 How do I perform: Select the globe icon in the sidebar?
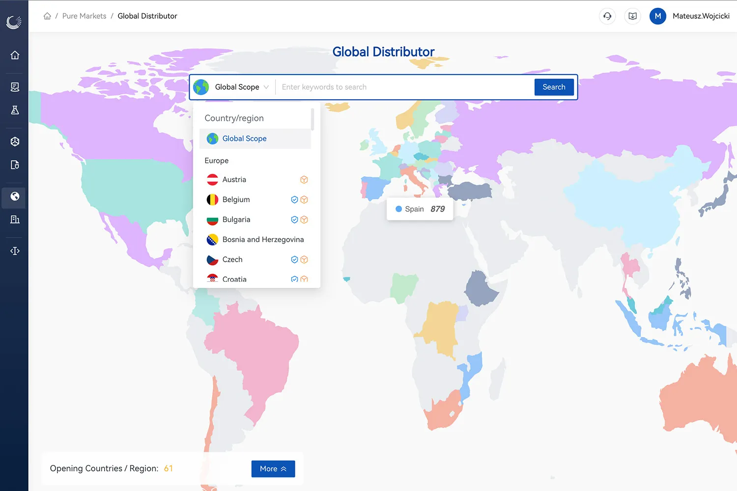(15, 198)
